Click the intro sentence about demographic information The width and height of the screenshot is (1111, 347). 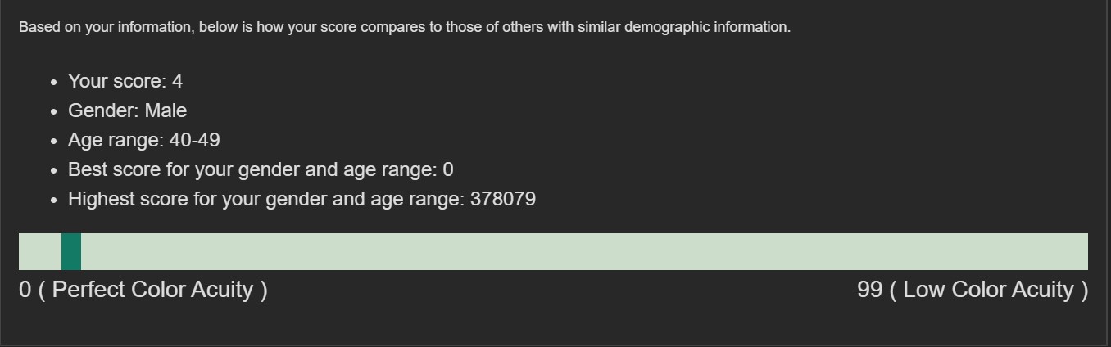pos(405,27)
